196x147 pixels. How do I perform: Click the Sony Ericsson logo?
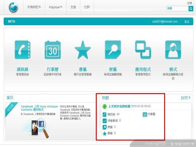tap(13, 7)
